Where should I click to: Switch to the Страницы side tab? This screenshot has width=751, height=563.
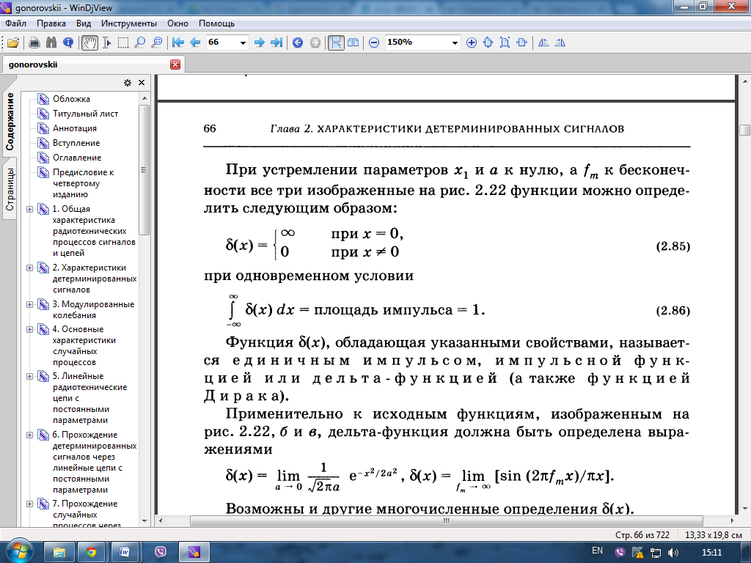(x=10, y=189)
